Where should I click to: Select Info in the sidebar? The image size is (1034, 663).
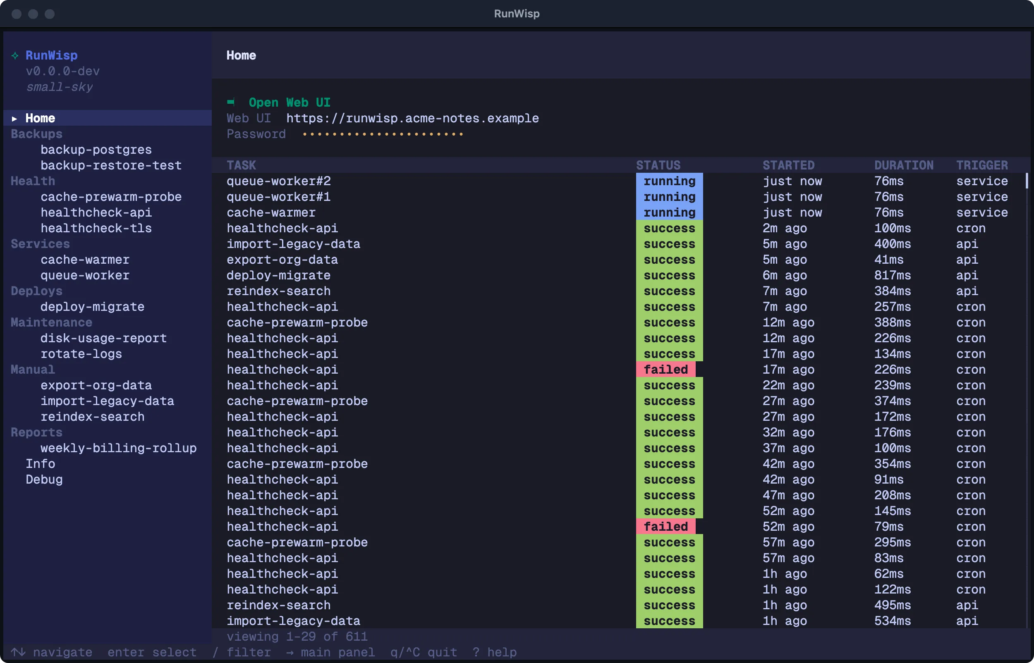40,464
